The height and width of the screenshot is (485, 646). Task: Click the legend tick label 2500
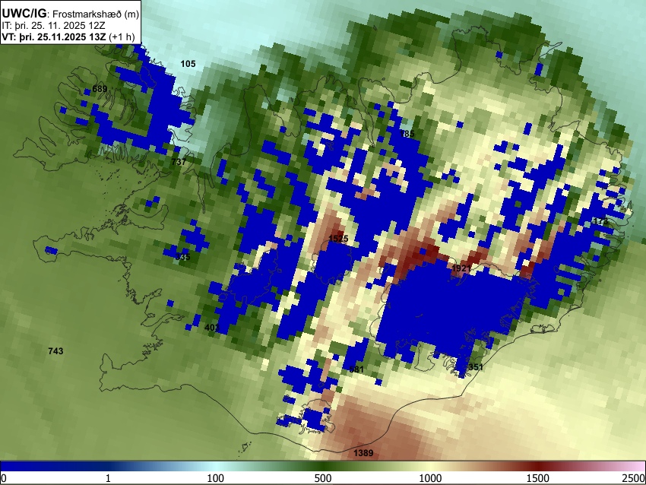[634, 478]
